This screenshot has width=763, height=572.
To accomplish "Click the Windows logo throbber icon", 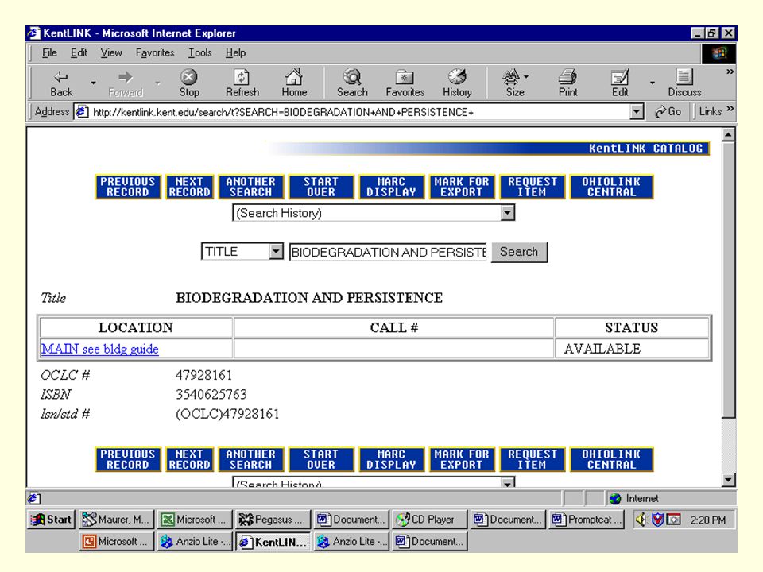I will (x=718, y=53).
